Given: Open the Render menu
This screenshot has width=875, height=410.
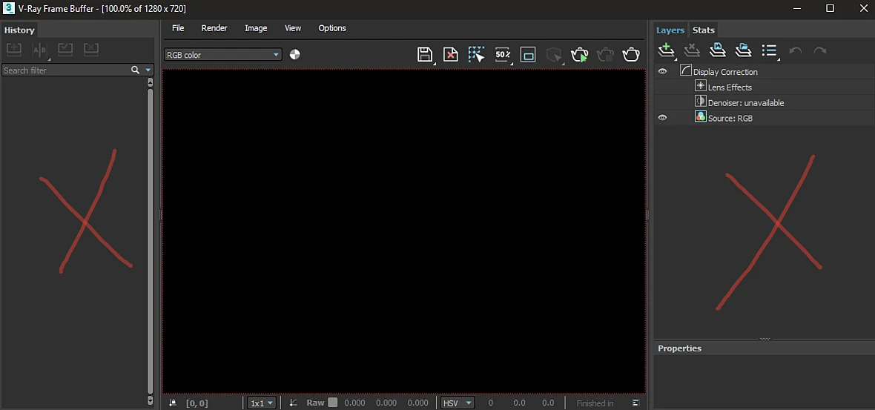Looking at the screenshot, I should pyautogui.click(x=214, y=28).
